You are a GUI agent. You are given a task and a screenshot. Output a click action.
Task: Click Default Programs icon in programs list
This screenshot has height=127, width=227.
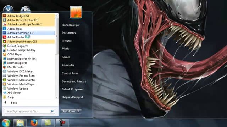tap(5, 46)
